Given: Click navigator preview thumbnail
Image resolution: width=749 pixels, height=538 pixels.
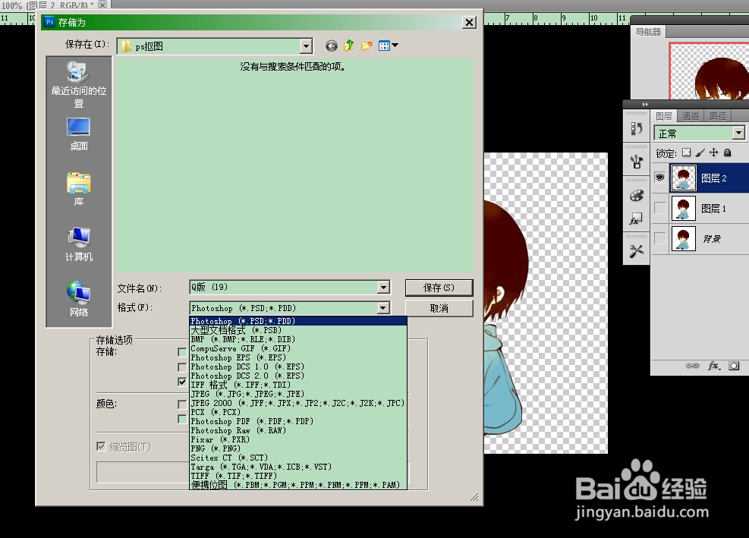Looking at the screenshot, I should tap(710, 71).
